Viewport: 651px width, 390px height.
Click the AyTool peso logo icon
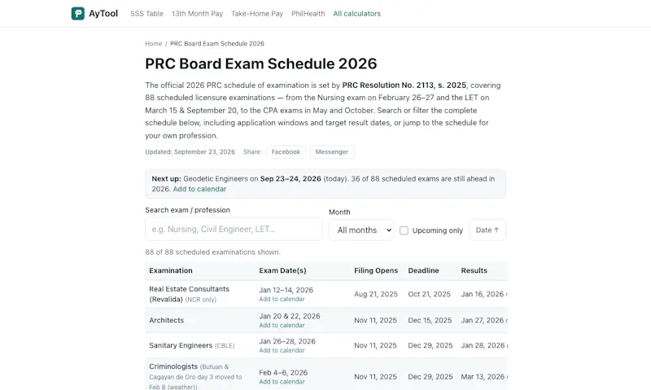77,14
